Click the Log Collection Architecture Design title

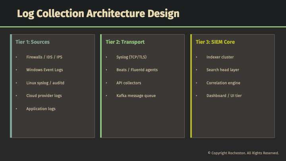tap(98, 14)
